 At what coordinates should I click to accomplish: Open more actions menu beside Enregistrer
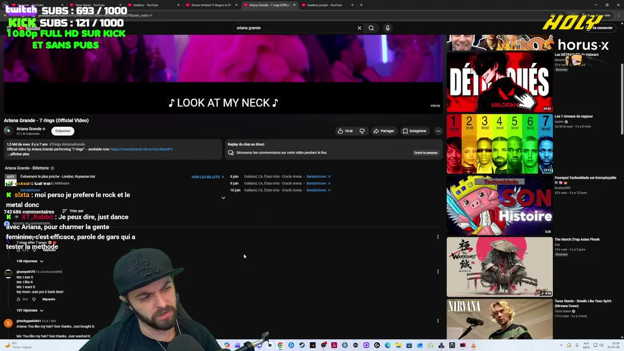click(x=438, y=131)
